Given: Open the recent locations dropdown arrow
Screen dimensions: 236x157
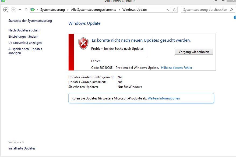Looking at the screenshot, I should pos(20,10).
